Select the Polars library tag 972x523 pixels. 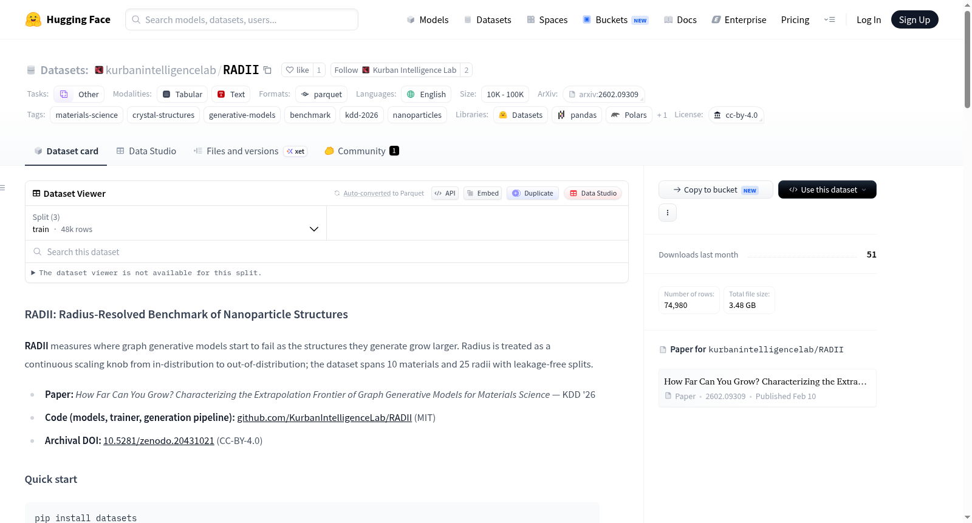click(629, 115)
